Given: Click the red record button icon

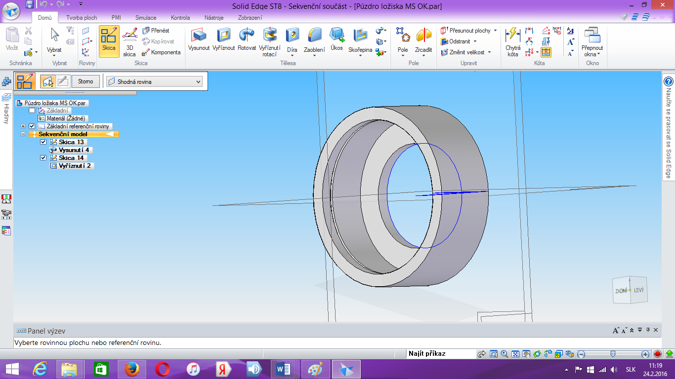Looking at the screenshot, I should [658, 354].
